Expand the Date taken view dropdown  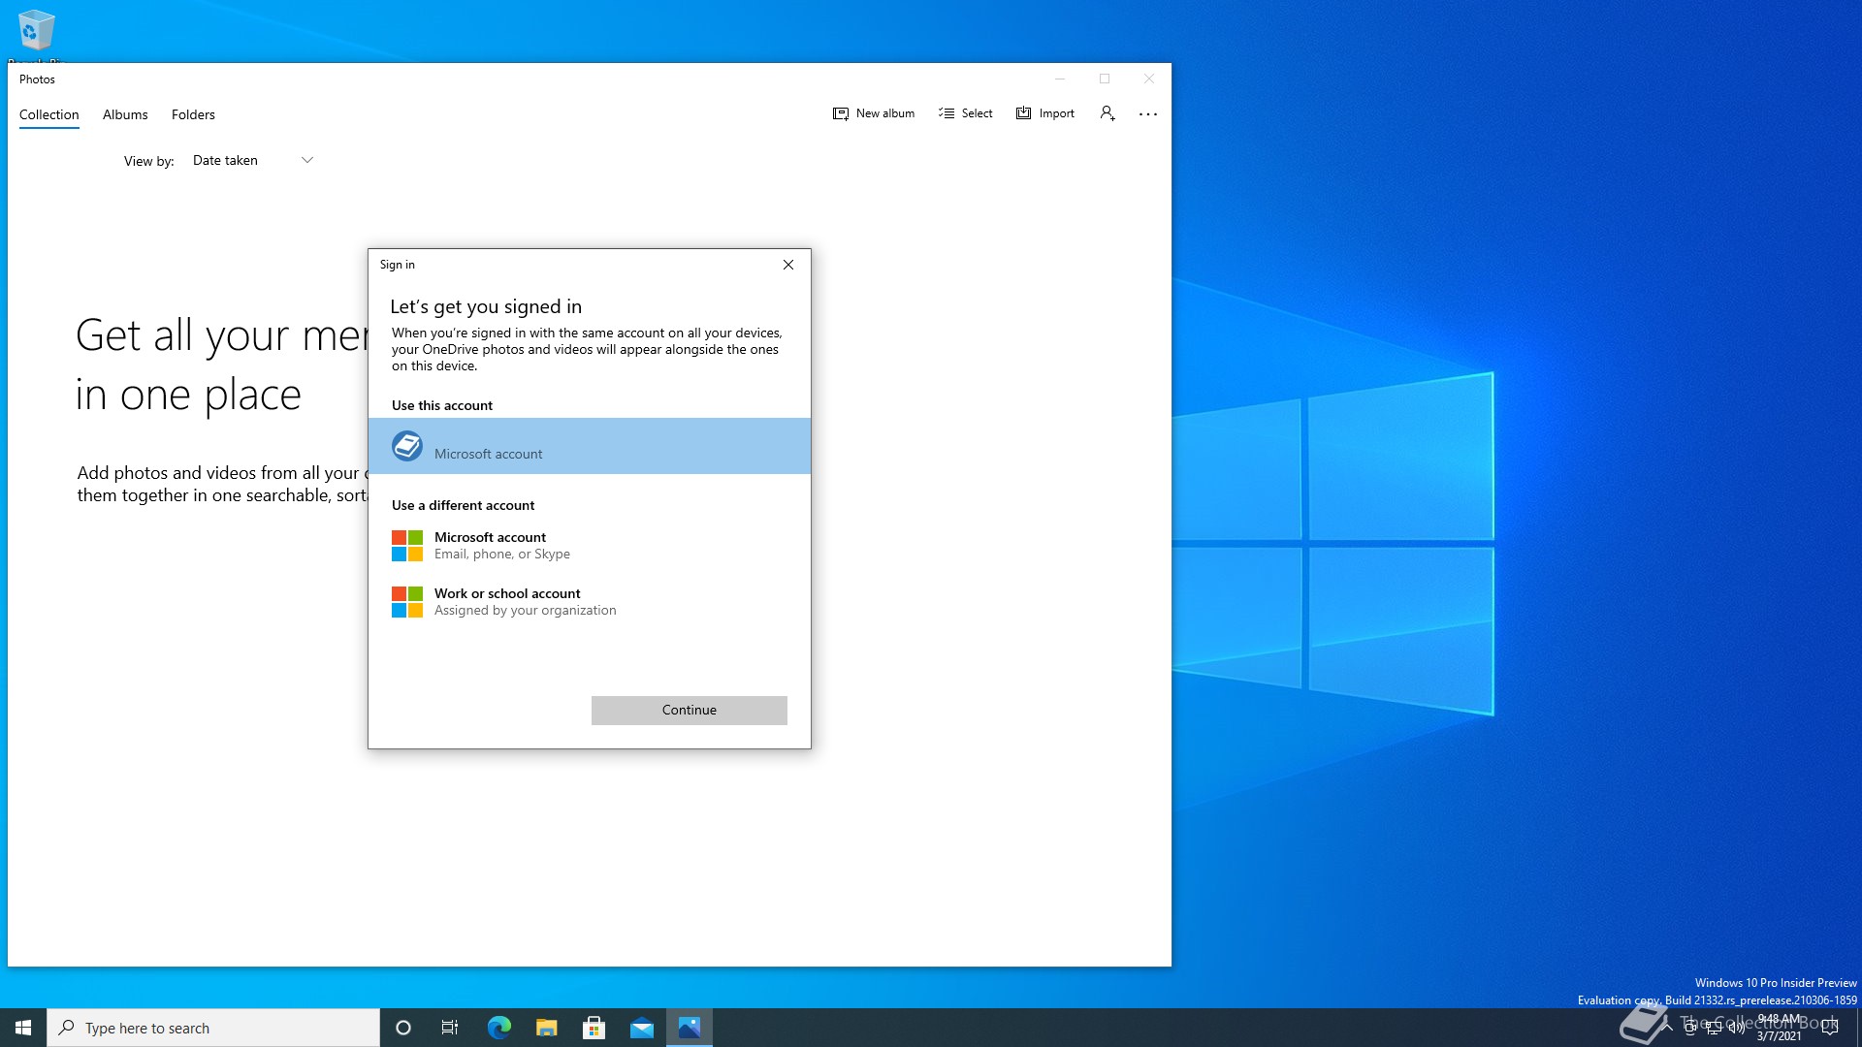(x=252, y=160)
